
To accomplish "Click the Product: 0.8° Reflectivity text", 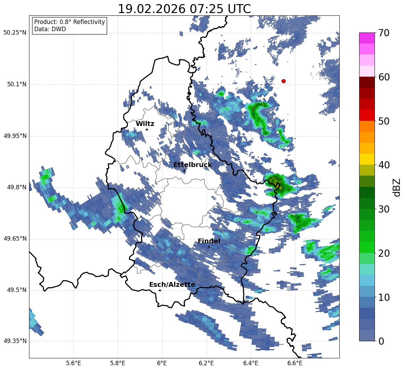I will (69, 22).
